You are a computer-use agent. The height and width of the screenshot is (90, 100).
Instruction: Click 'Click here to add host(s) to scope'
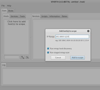point(16,23)
